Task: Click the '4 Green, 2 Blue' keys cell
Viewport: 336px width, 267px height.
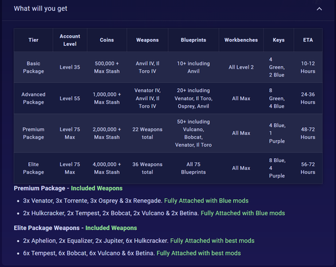Action: point(279,67)
